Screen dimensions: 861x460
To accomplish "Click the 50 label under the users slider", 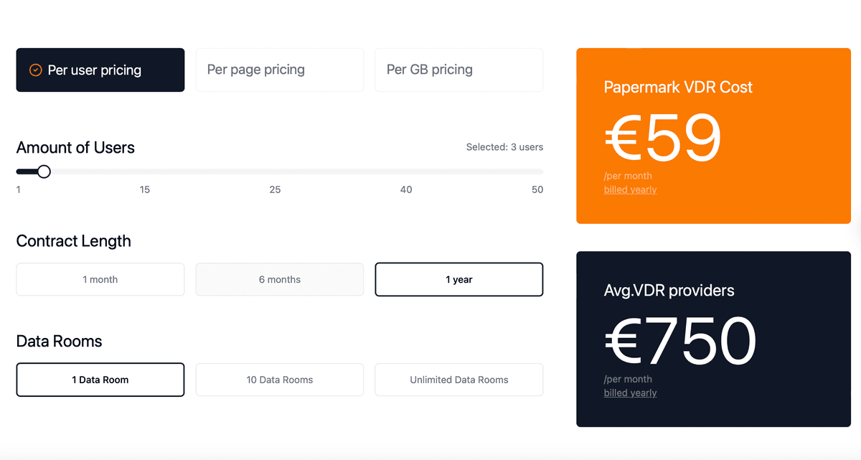I will (537, 189).
